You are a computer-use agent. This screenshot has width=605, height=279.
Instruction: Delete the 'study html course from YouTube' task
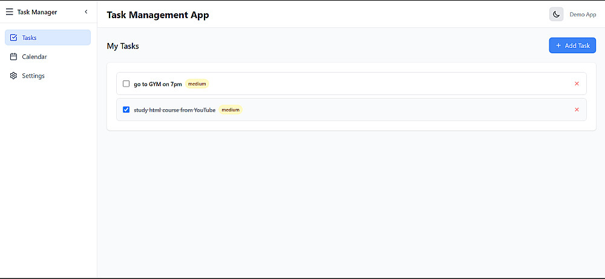pyautogui.click(x=577, y=110)
